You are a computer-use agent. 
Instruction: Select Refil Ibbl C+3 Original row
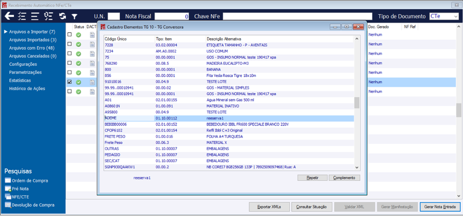(229, 131)
